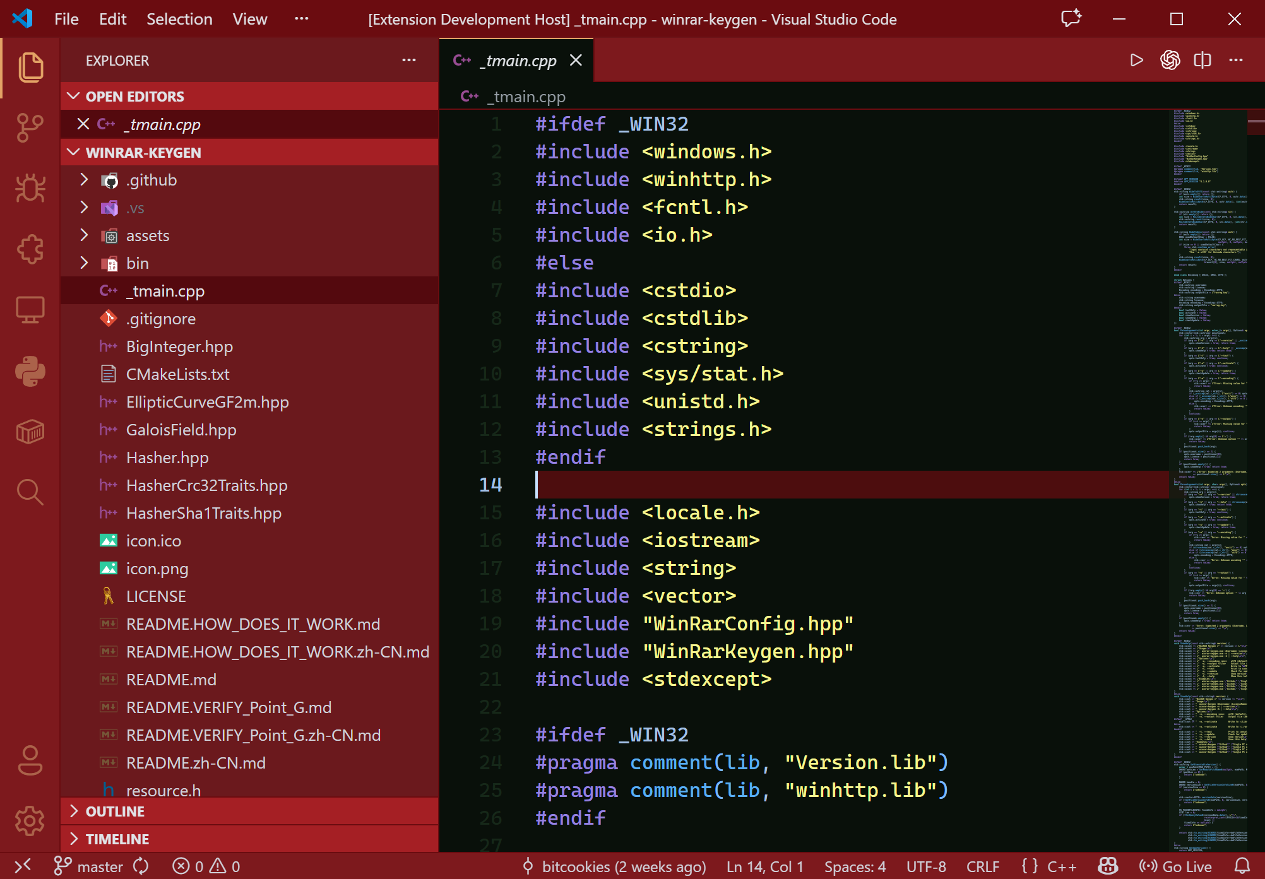This screenshot has width=1265, height=879.
Task: Open the container activity bar view
Action: [x=30, y=432]
